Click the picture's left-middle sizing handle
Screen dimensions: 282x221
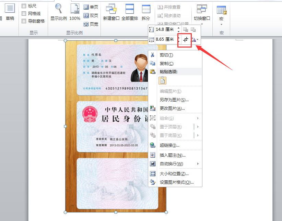point(66,127)
